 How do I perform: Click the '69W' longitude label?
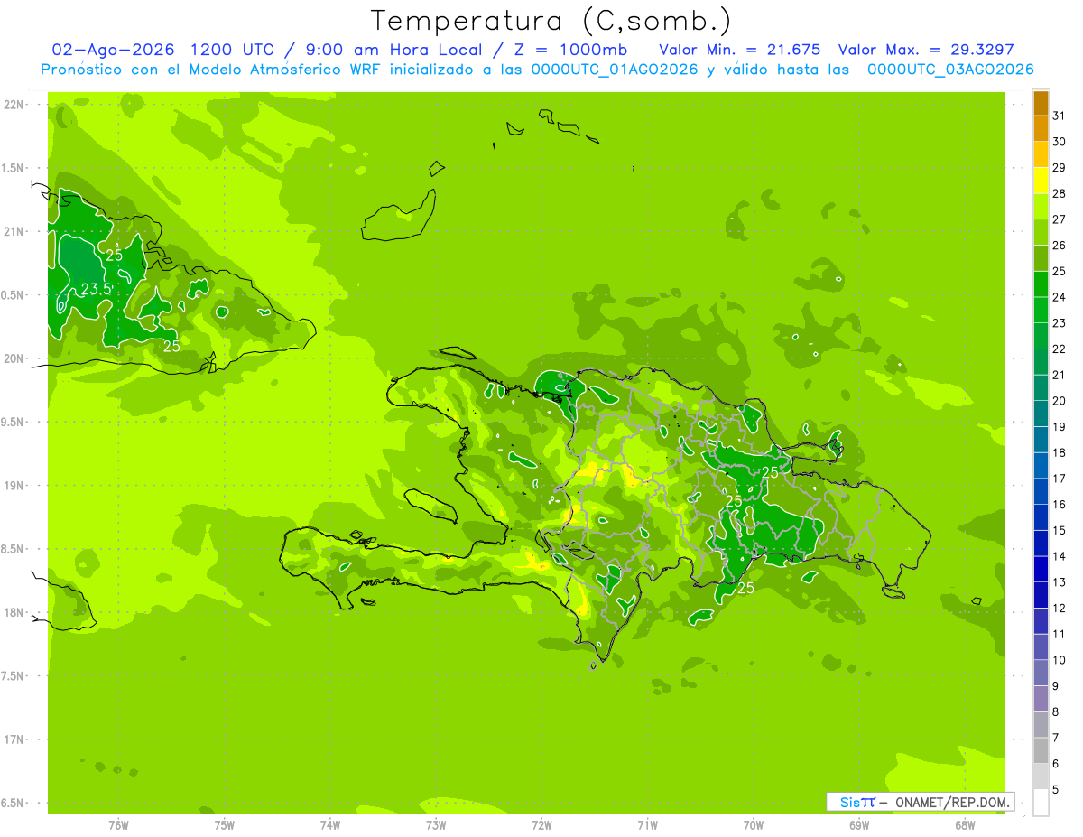[859, 825]
